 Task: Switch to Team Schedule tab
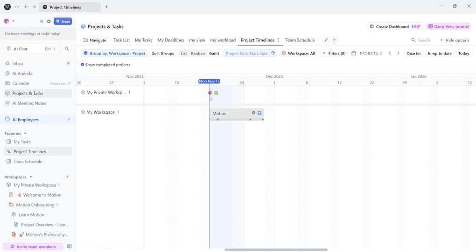point(300,40)
